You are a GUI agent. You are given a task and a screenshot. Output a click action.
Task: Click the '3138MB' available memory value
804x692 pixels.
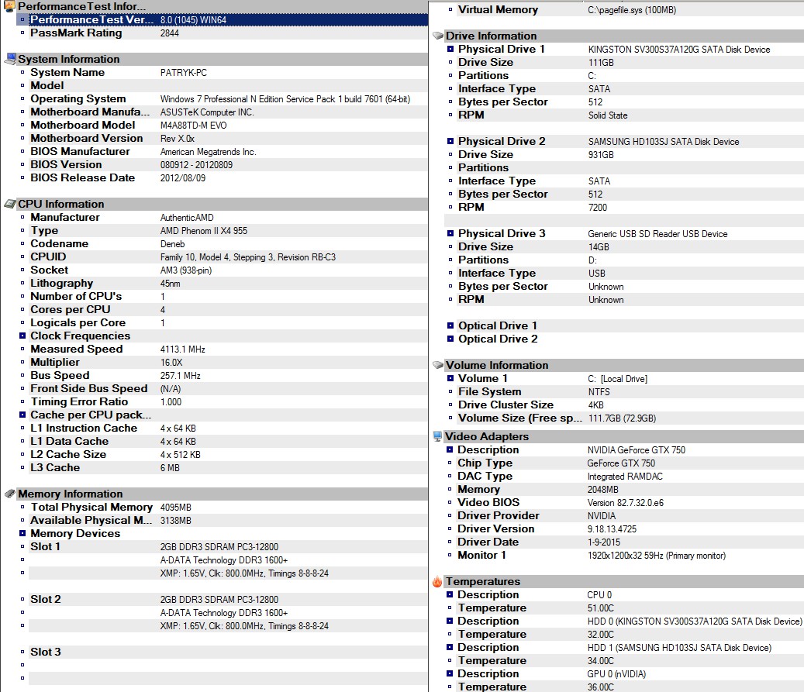175,520
